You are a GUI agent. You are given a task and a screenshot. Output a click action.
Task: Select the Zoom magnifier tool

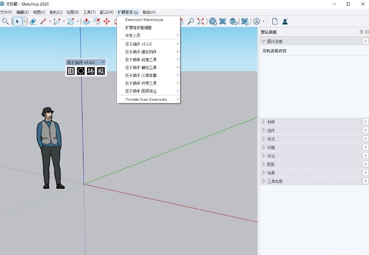click(x=190, y=21)
